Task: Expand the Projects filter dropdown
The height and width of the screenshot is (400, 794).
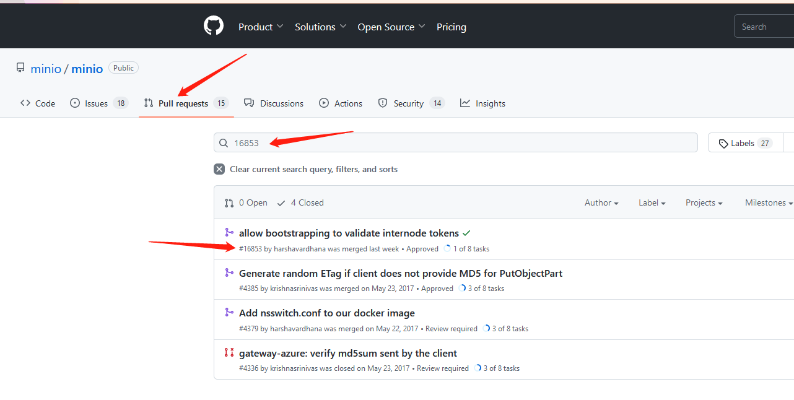Action: pyautogui.click(x=704, y=202)
